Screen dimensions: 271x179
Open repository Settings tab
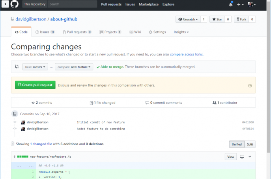[157, 32]
